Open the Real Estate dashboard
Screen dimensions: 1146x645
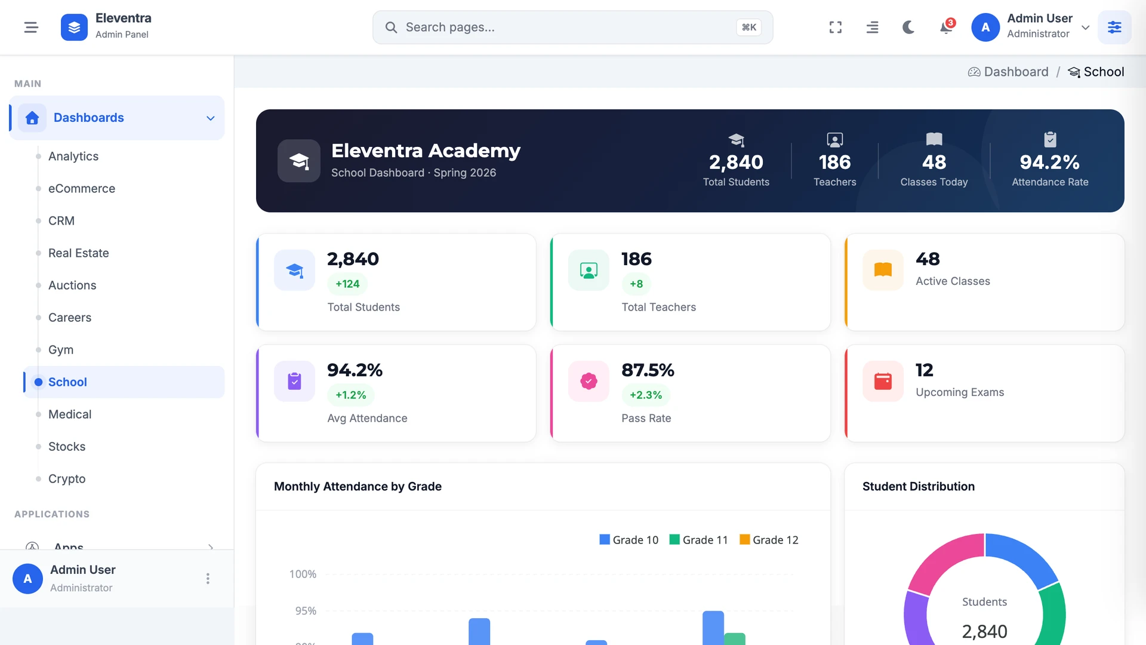click(79, 253)
